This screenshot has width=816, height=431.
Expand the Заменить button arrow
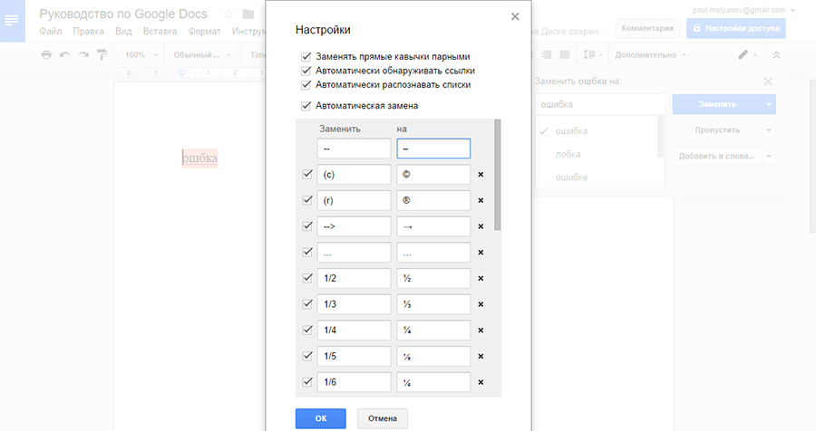click(769, 104)
